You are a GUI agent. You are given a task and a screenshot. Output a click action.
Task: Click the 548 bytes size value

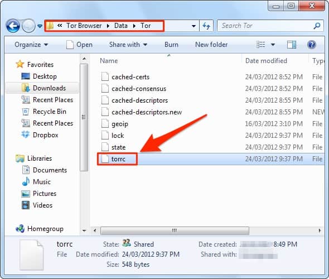pos(136,264)
